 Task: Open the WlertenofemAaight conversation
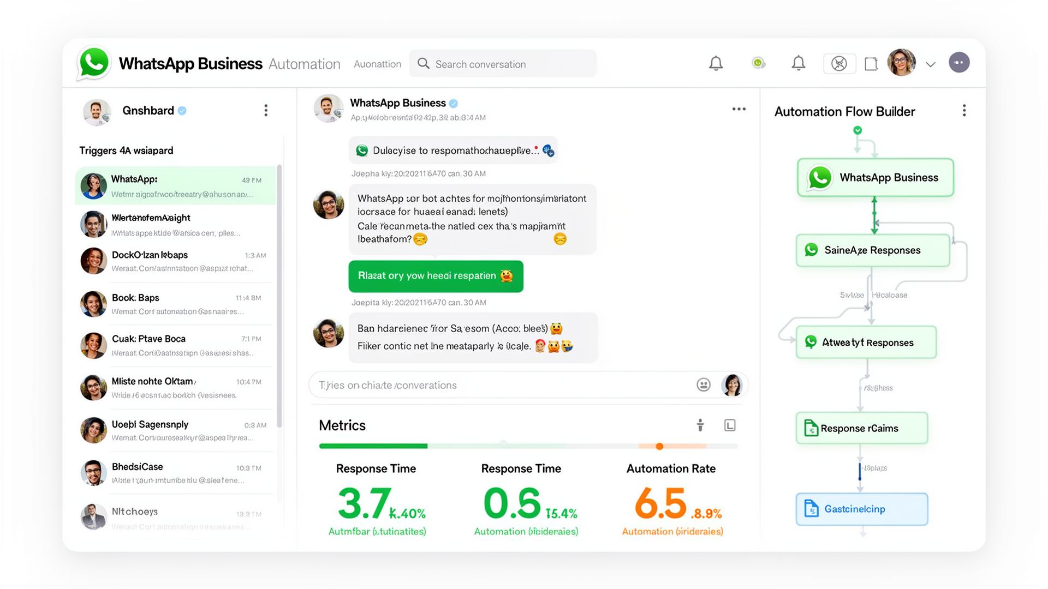pos(175,225)
